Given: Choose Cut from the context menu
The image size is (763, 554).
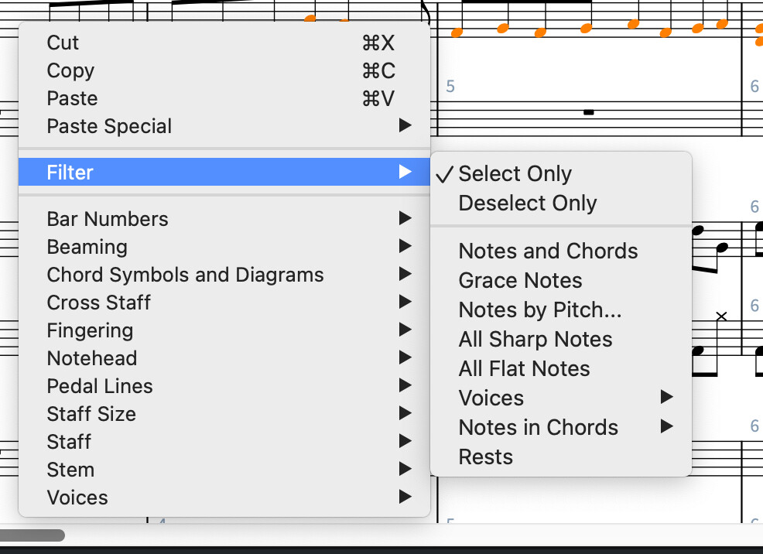Looking at the screenshot, I should [x=63, y=43].
